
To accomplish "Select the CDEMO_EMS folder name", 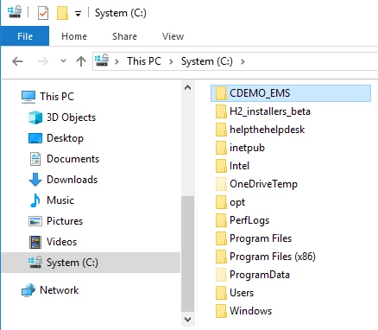I will [x=260, y=93].
